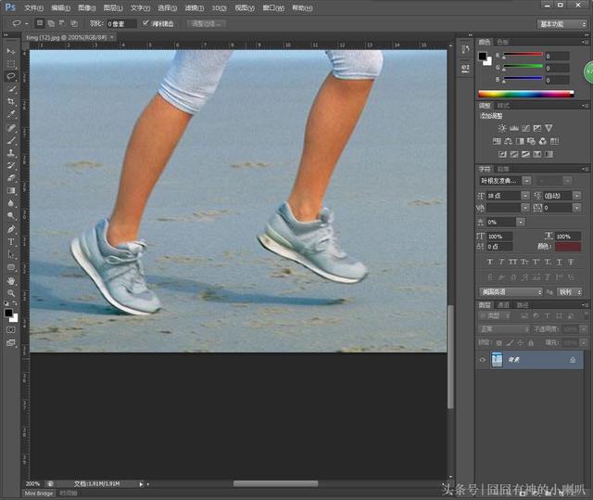Switch to the 样式 panel tab
This screenshot has height=500, width=593.
pos(504,105)
